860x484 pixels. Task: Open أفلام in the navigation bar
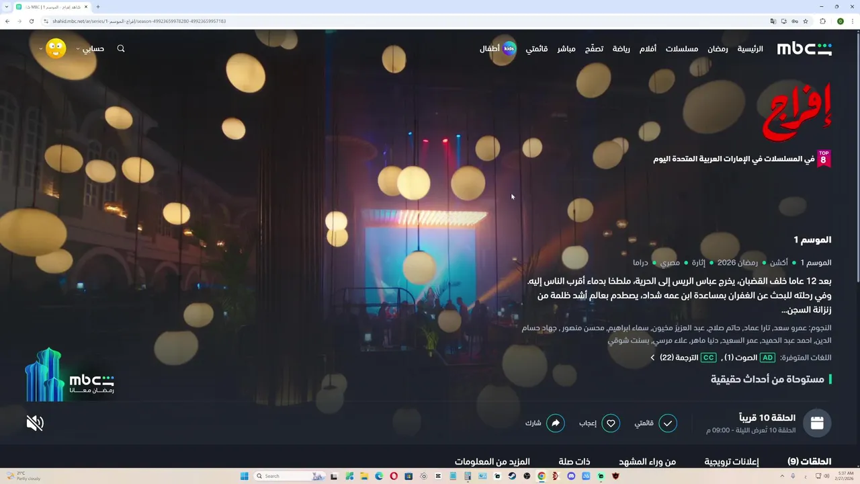[648, 48]
